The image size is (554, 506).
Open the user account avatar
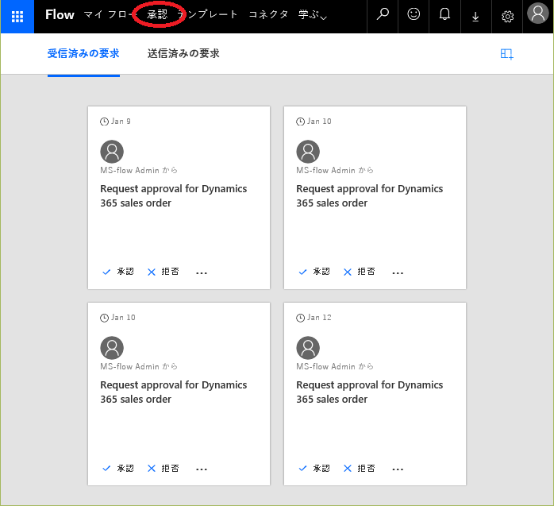coord(538,14)
